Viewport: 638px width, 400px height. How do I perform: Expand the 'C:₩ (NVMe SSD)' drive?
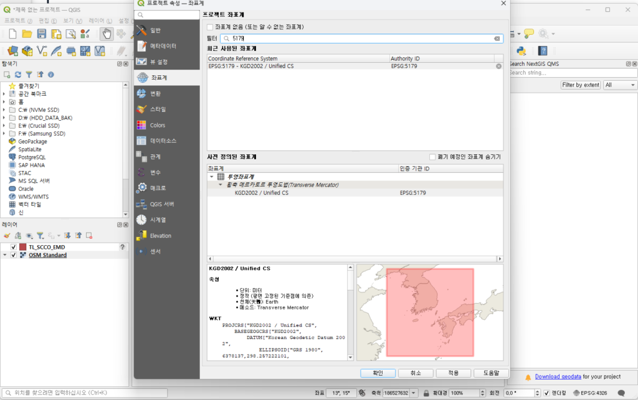4,109
